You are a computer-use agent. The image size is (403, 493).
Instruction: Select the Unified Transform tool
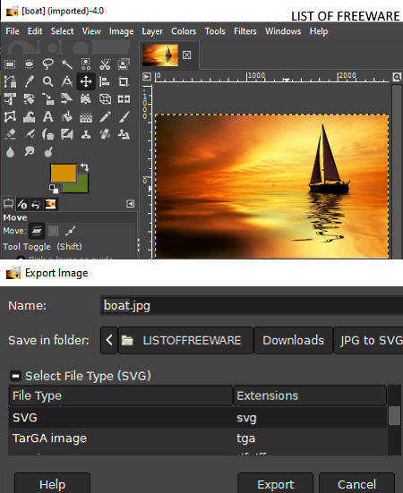(x=10, y=99)
